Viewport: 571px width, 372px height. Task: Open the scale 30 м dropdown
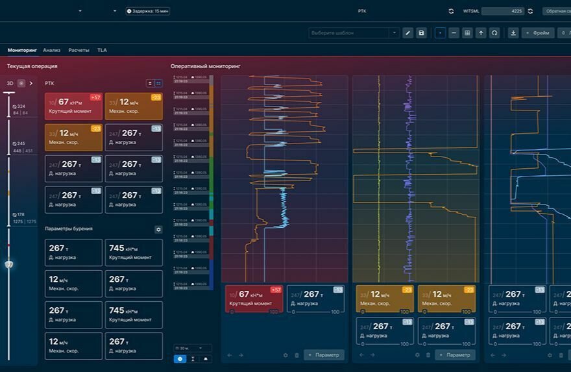click(x=193, y=349)
